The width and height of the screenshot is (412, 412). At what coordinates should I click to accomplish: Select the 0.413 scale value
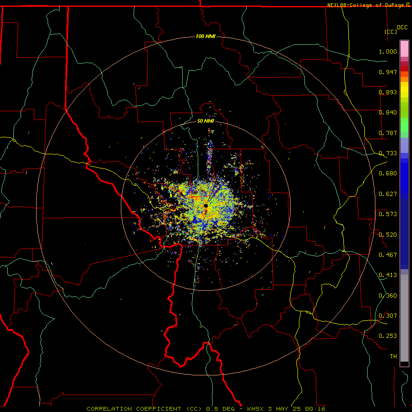click(388, 275)
